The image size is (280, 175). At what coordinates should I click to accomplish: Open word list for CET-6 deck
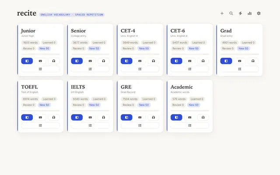pyautogui.click(x=189, y=69)
